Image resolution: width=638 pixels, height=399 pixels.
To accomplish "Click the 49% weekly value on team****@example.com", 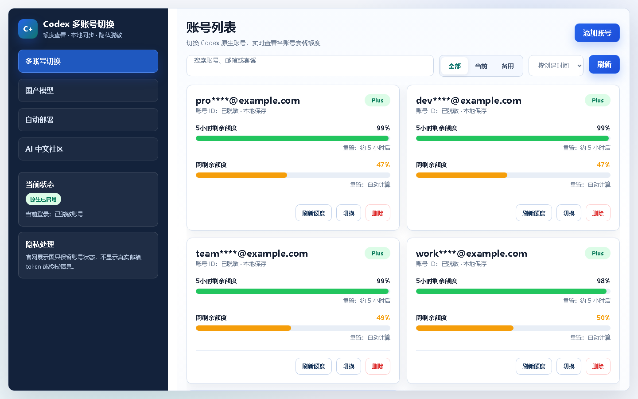I will tap(383, 317).
